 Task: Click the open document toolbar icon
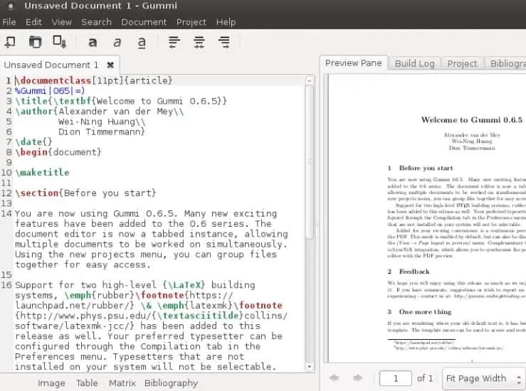coord(35,42)
